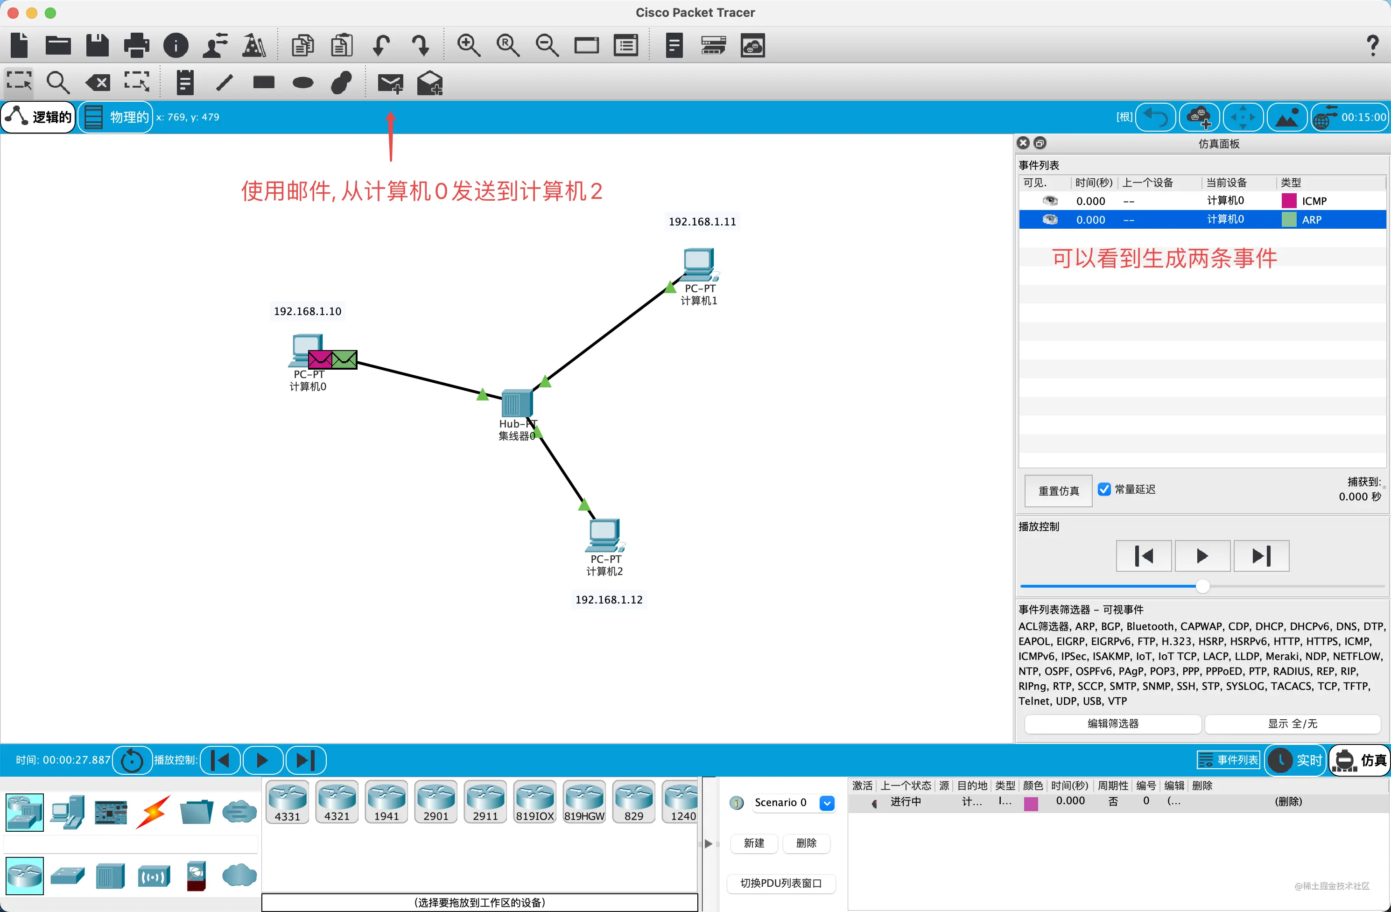This screenshot has height=912, width=1391.
Task: Select the Network Devices category icon
Action: [x=25, y=812]
